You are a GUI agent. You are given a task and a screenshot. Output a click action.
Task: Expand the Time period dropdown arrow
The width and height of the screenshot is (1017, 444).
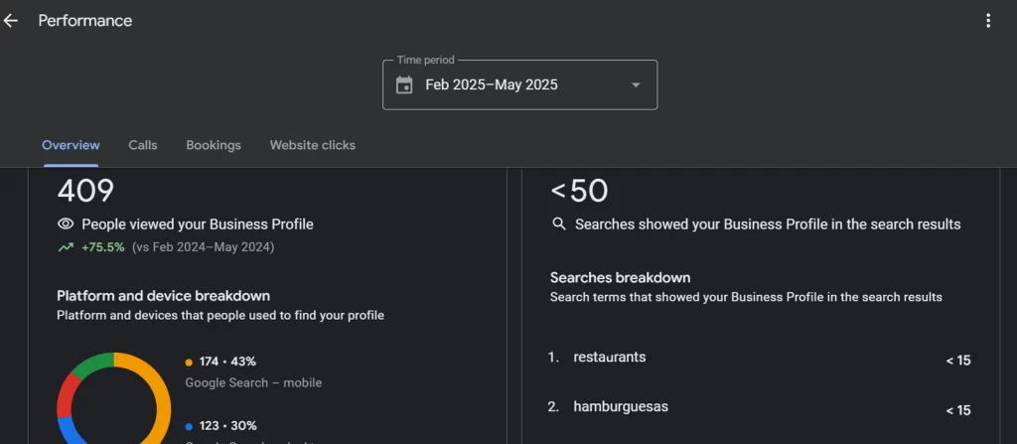[636, 85]
